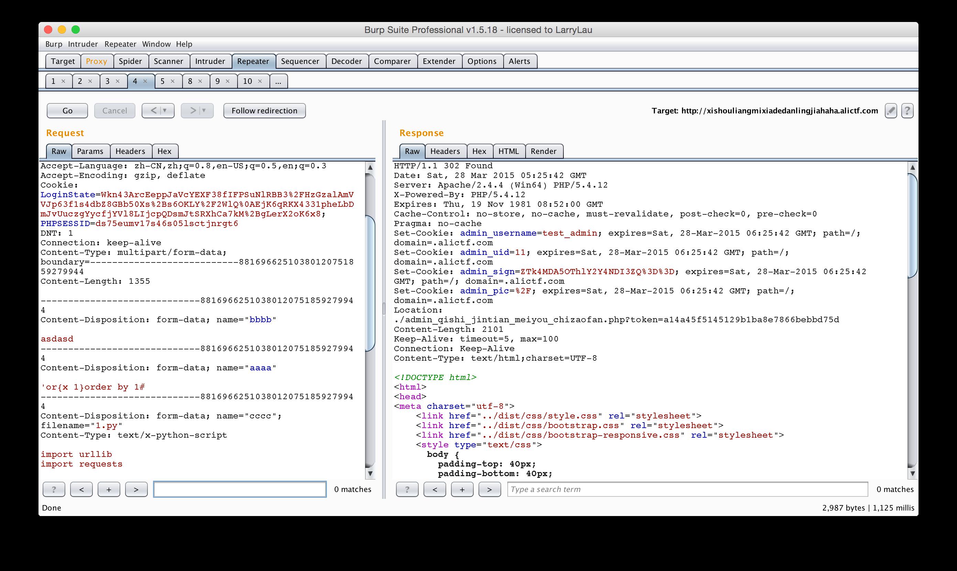
Task: Open the Repeater menu in menu bar
Action: coord(120,44)
